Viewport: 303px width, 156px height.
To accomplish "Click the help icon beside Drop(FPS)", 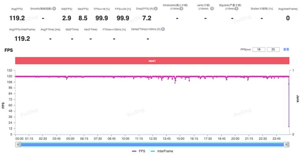I will click(x=156, y=8).
